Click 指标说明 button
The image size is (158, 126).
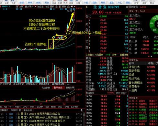point(70,88)
